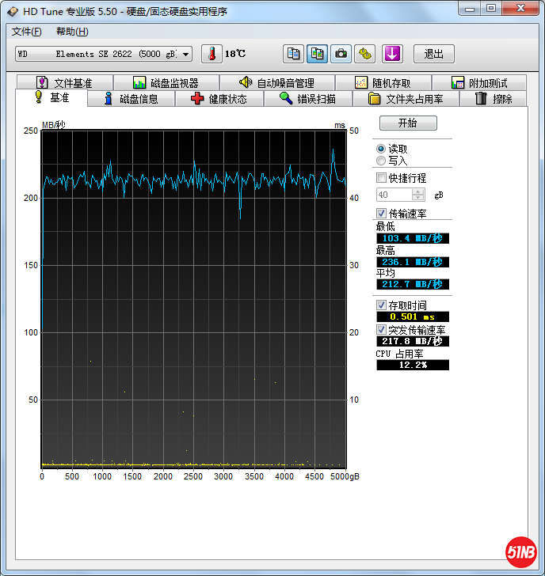Click the camera save screenshot icon
545x576 pixels.
[x=341, y=54]
